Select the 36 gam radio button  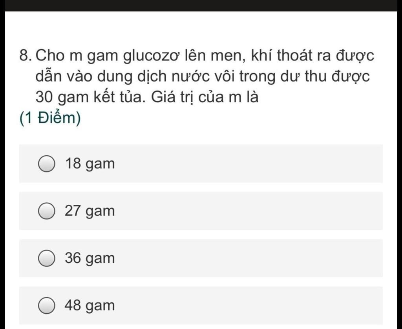coord(46,258)
